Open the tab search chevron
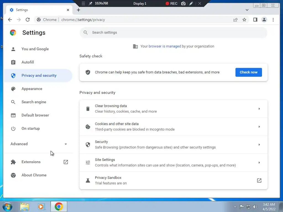This screenshot has width=283, height=212. click(247, 10)
